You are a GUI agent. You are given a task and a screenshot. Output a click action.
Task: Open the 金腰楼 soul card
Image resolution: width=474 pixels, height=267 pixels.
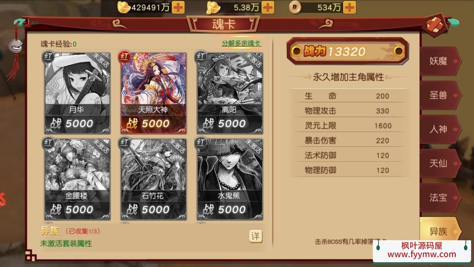(77, 178)
